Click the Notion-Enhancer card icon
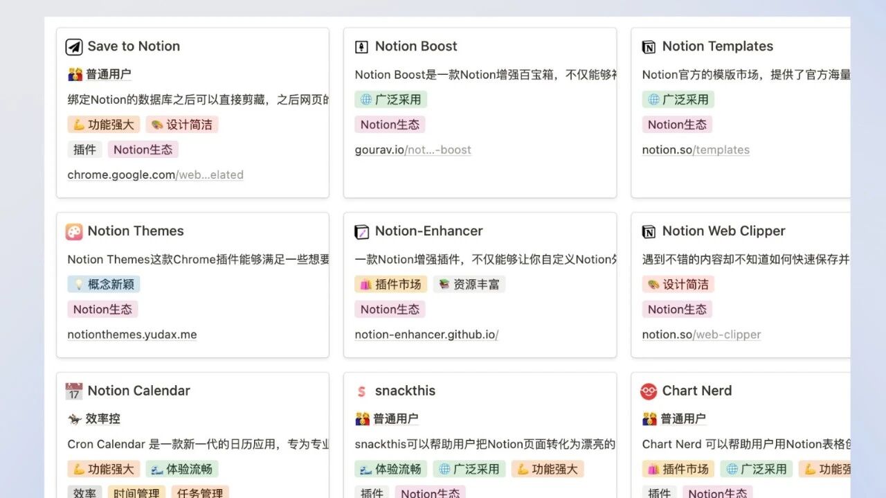886x498 pixels. pyautogui.click(x=361, y=231)
